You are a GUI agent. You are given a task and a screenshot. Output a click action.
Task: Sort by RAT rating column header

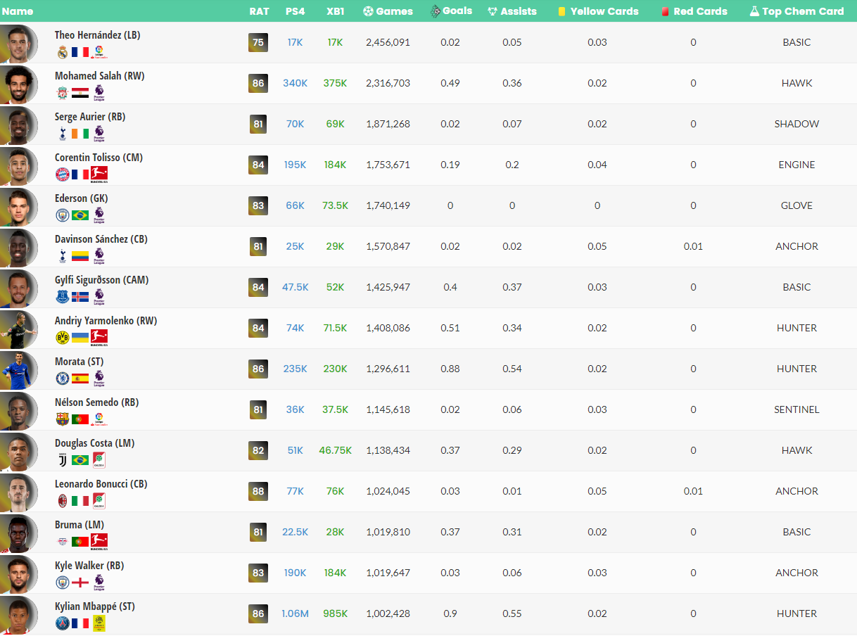[258, 11]
